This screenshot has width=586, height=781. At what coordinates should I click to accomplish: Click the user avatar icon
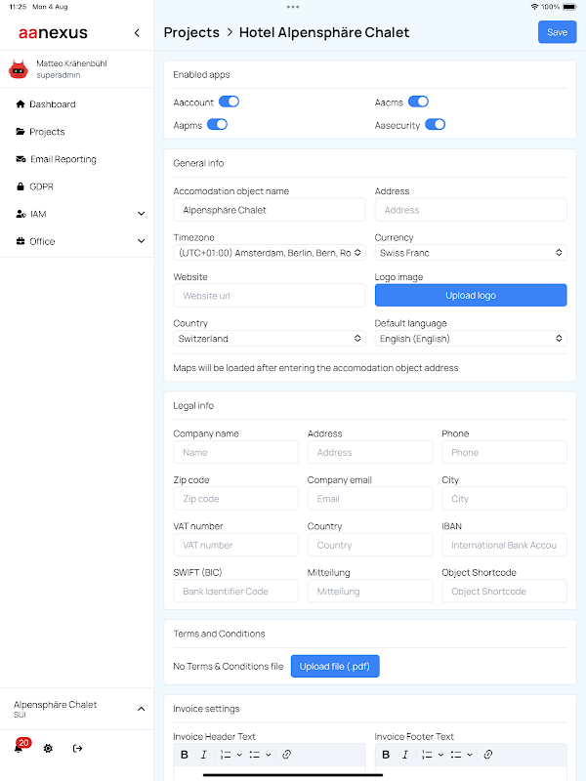point(18,68)
